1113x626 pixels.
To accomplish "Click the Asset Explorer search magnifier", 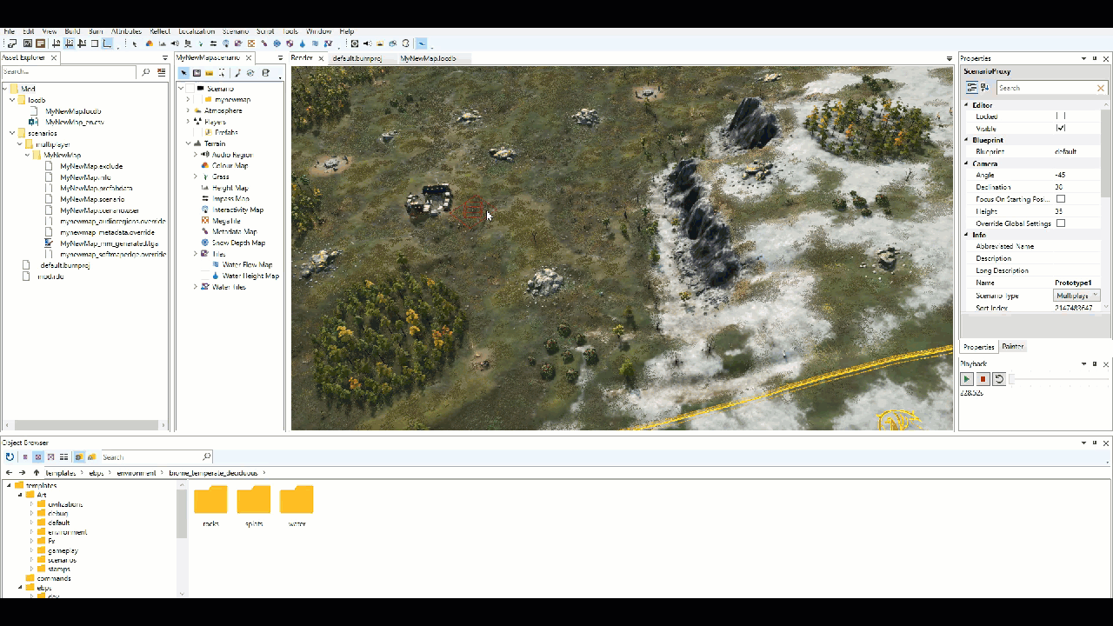I will click(x=145, y=72).
